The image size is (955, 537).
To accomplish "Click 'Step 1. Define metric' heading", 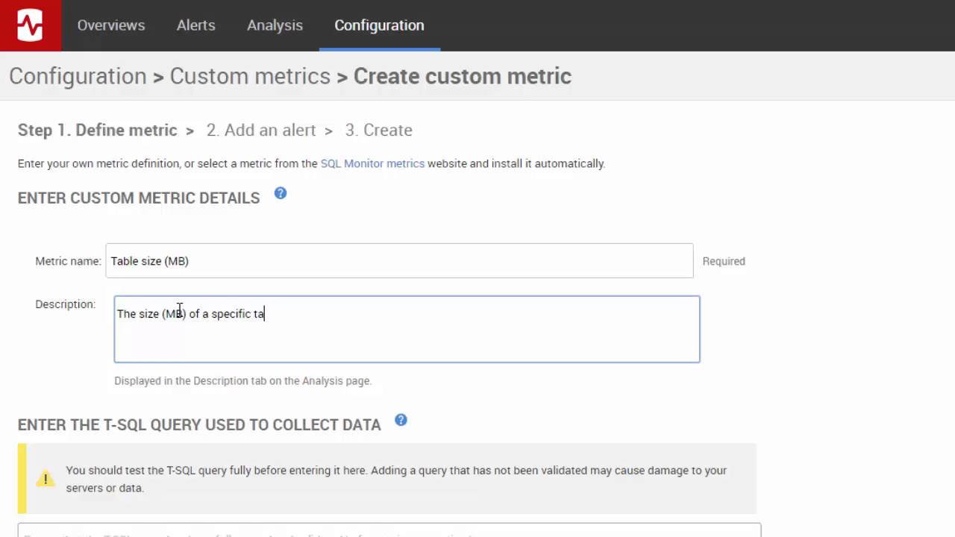I will coord(98,130).
